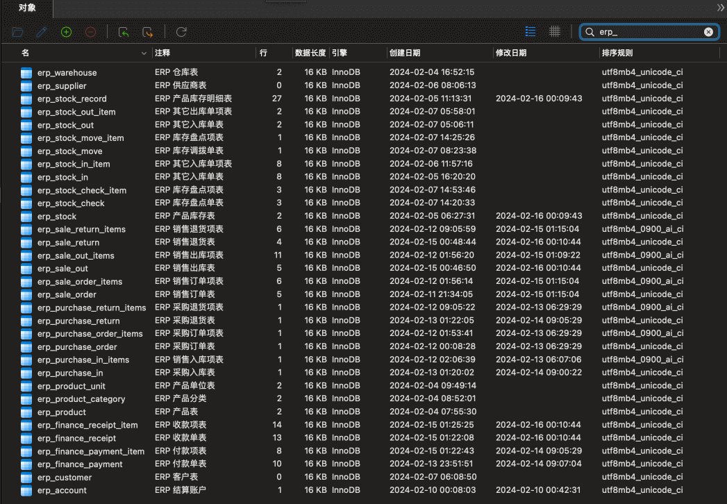
Task: Switch to grid view mode
Action: click(x=554, y=31)
